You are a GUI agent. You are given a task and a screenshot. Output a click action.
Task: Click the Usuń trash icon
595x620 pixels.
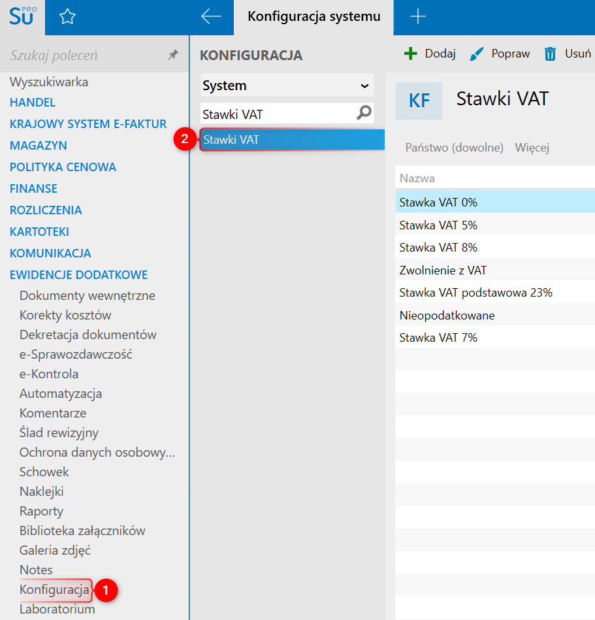551,54
